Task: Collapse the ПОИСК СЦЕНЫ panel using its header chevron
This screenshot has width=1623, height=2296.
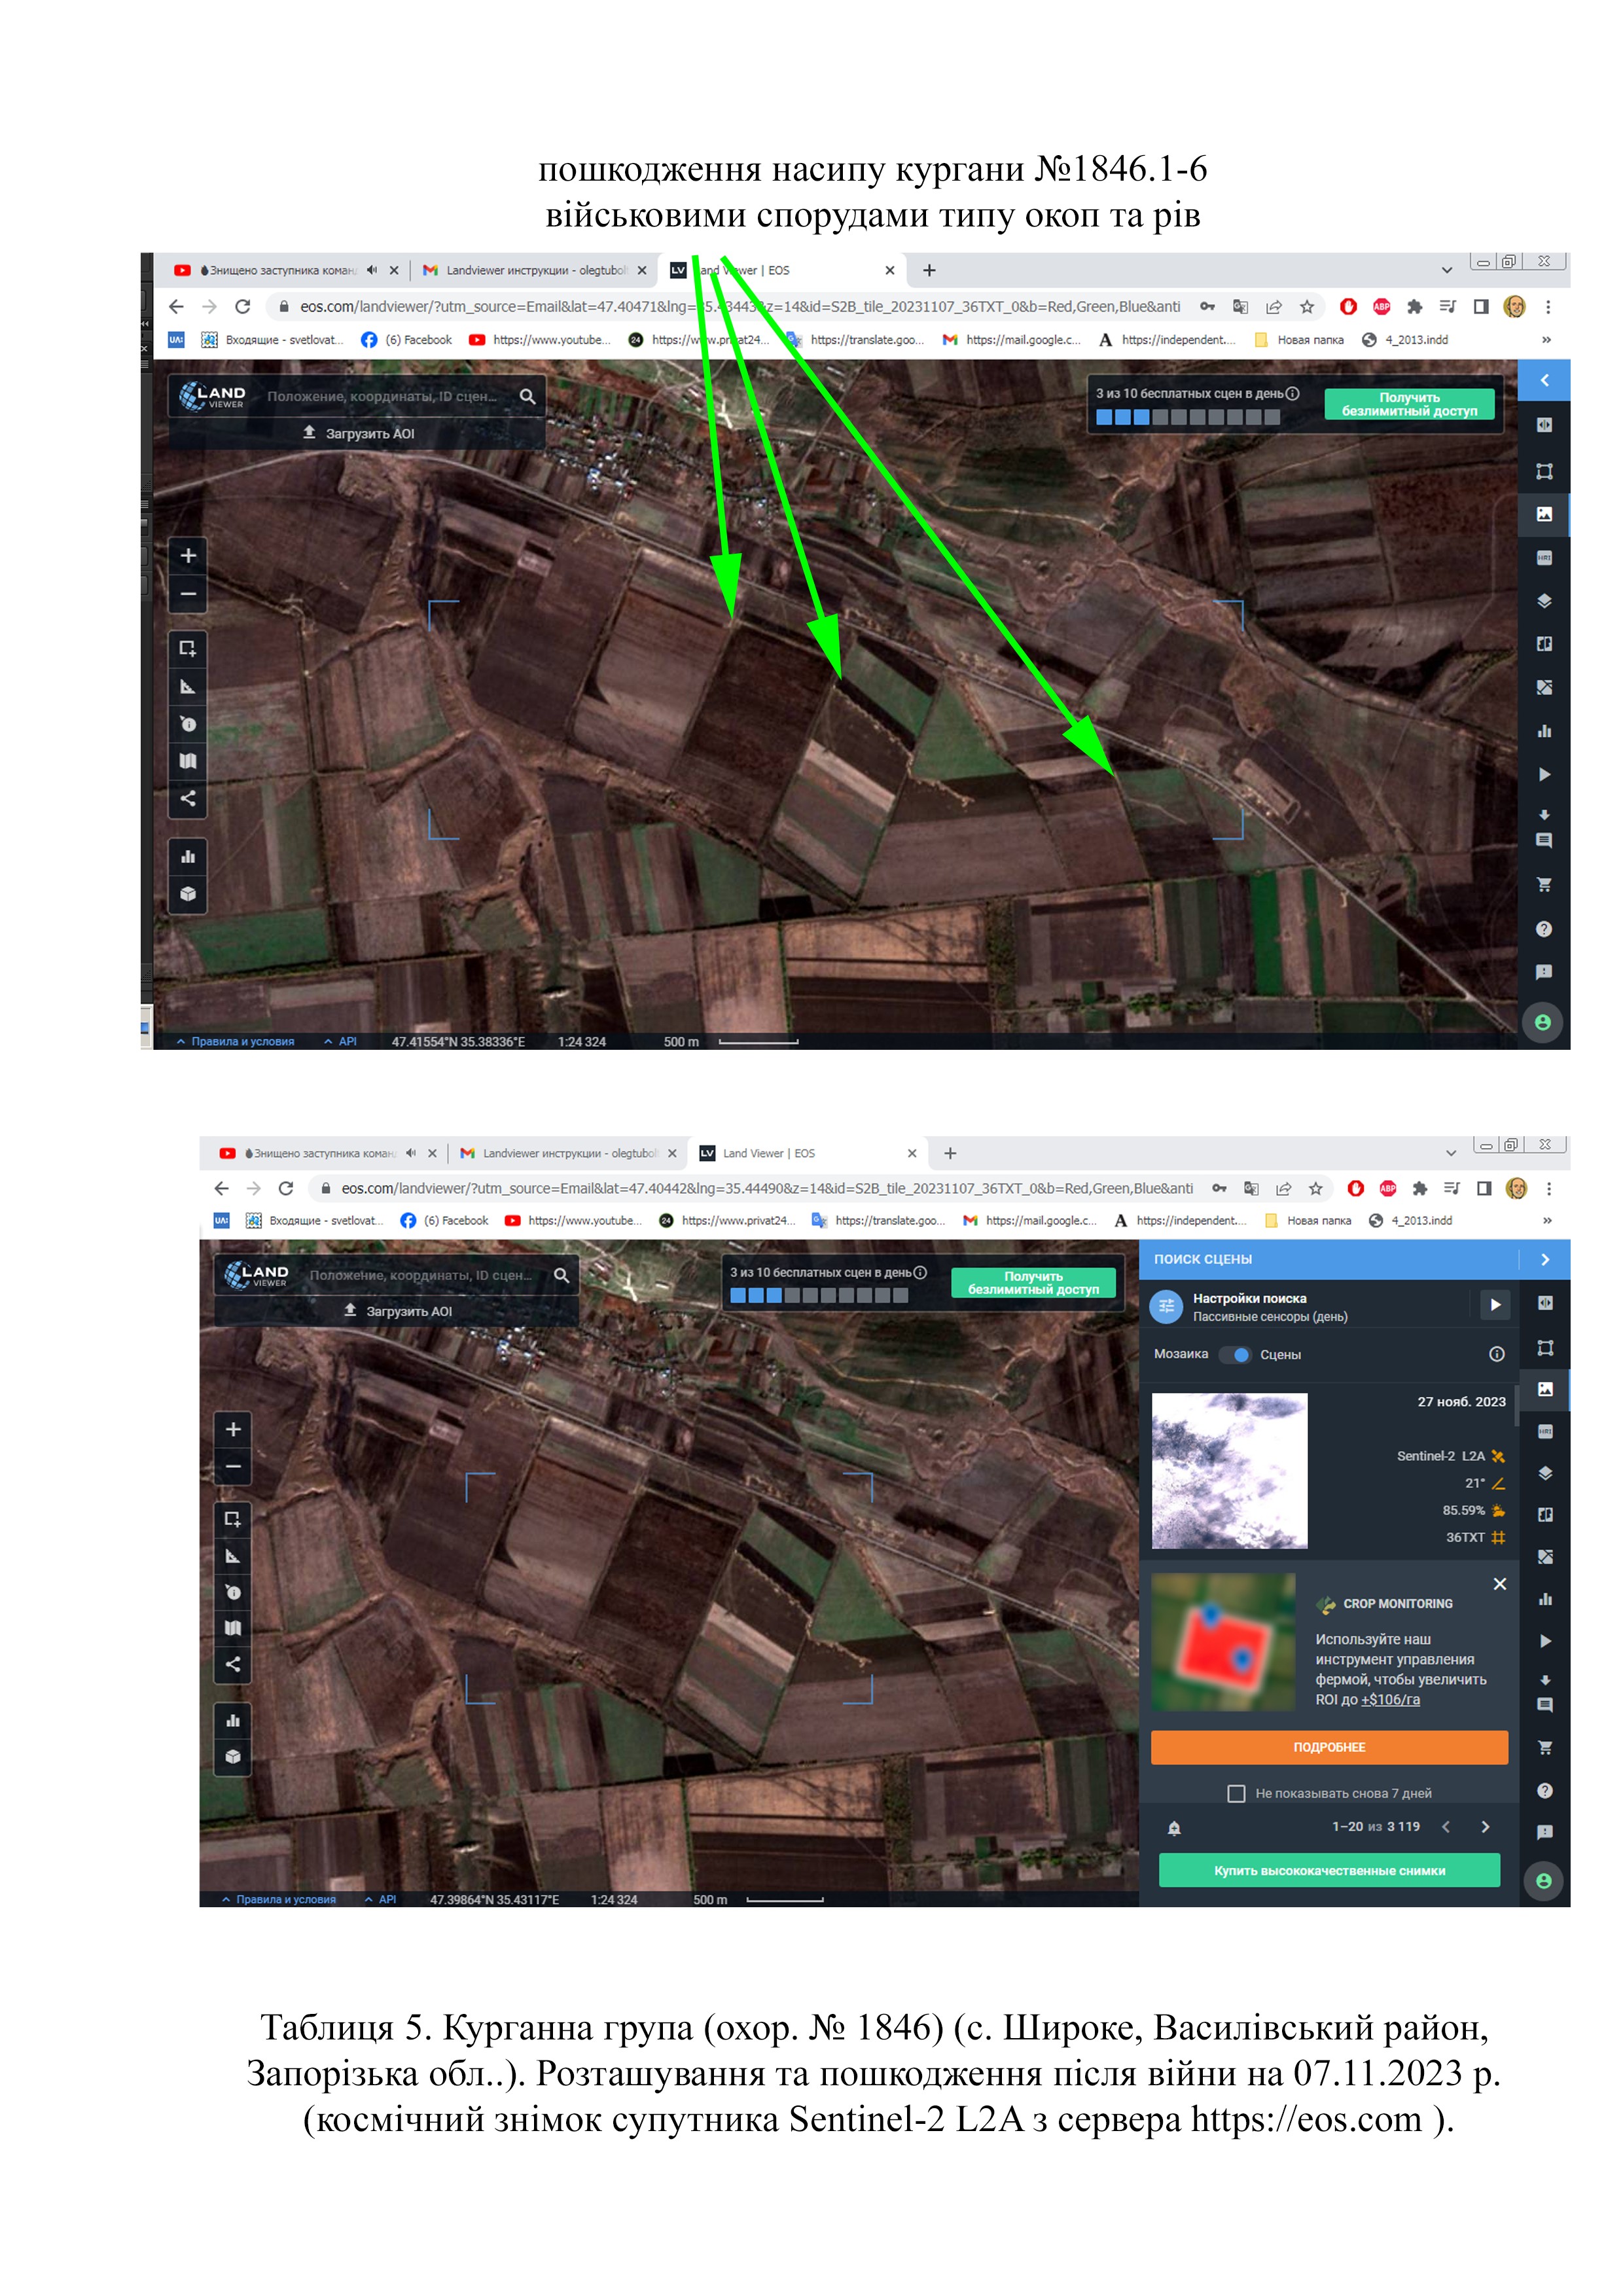Action: [1544, 1260]
